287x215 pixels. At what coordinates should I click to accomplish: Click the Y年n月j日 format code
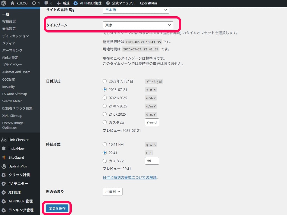(x=154, y=81)
